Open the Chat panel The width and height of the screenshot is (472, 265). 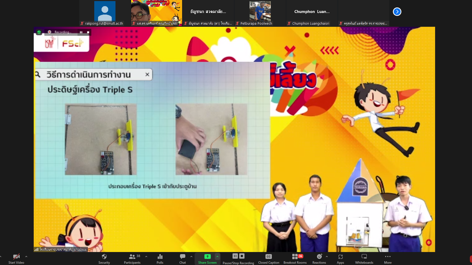click(x=183, y=258)
